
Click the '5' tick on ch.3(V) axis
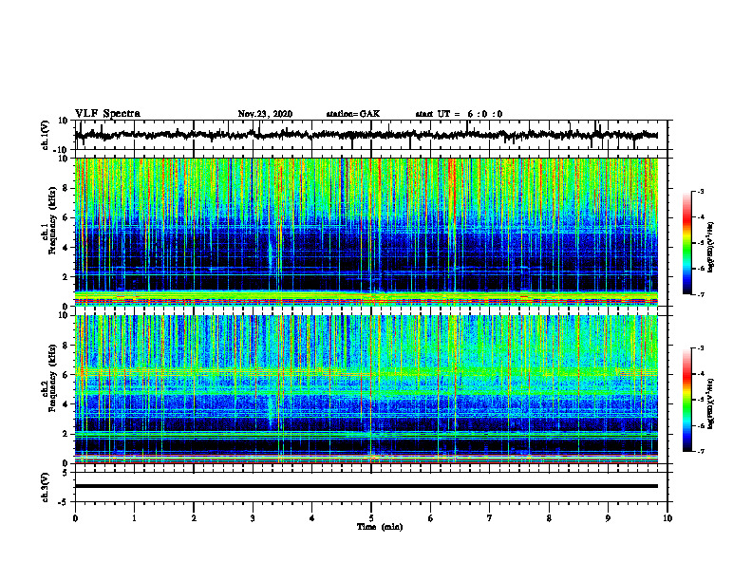pyautogui.click(x=66, y=473)
